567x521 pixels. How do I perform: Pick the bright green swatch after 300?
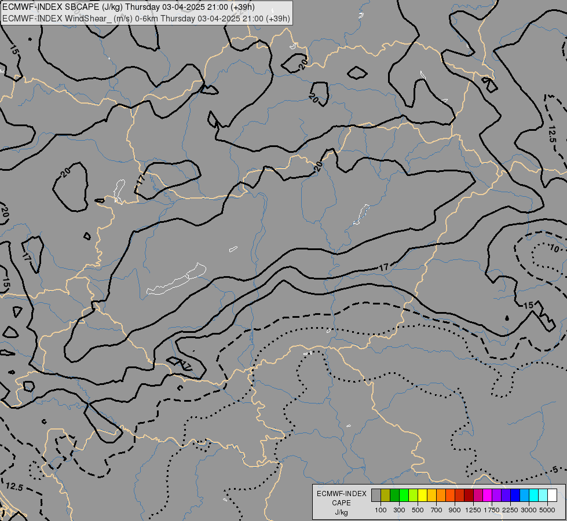click(404, 495)
